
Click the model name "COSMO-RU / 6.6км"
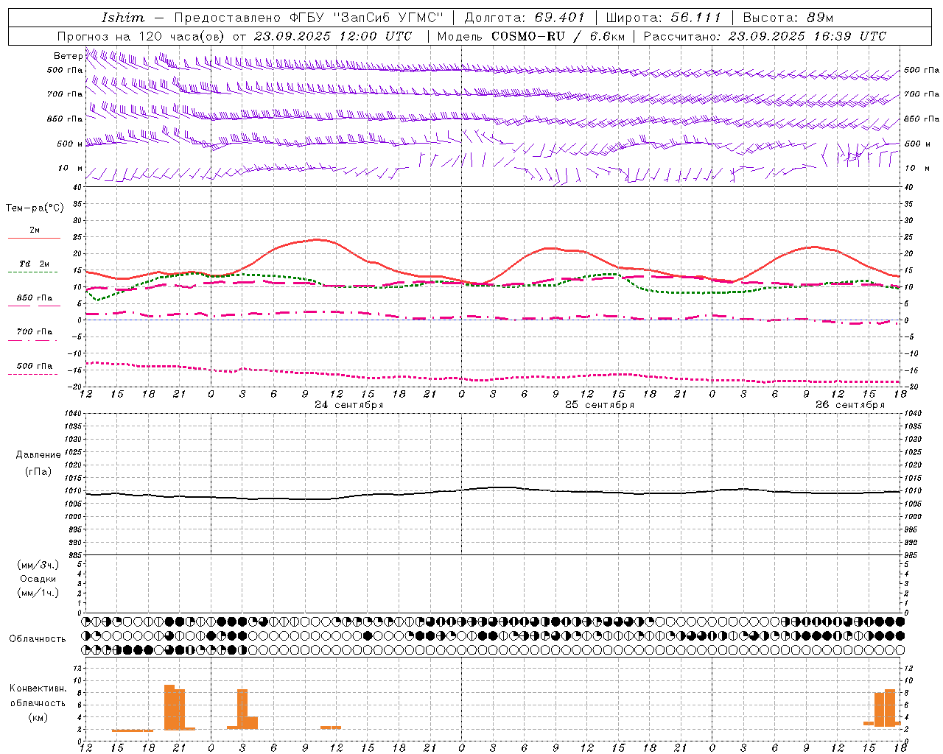[x=558, y=36]
